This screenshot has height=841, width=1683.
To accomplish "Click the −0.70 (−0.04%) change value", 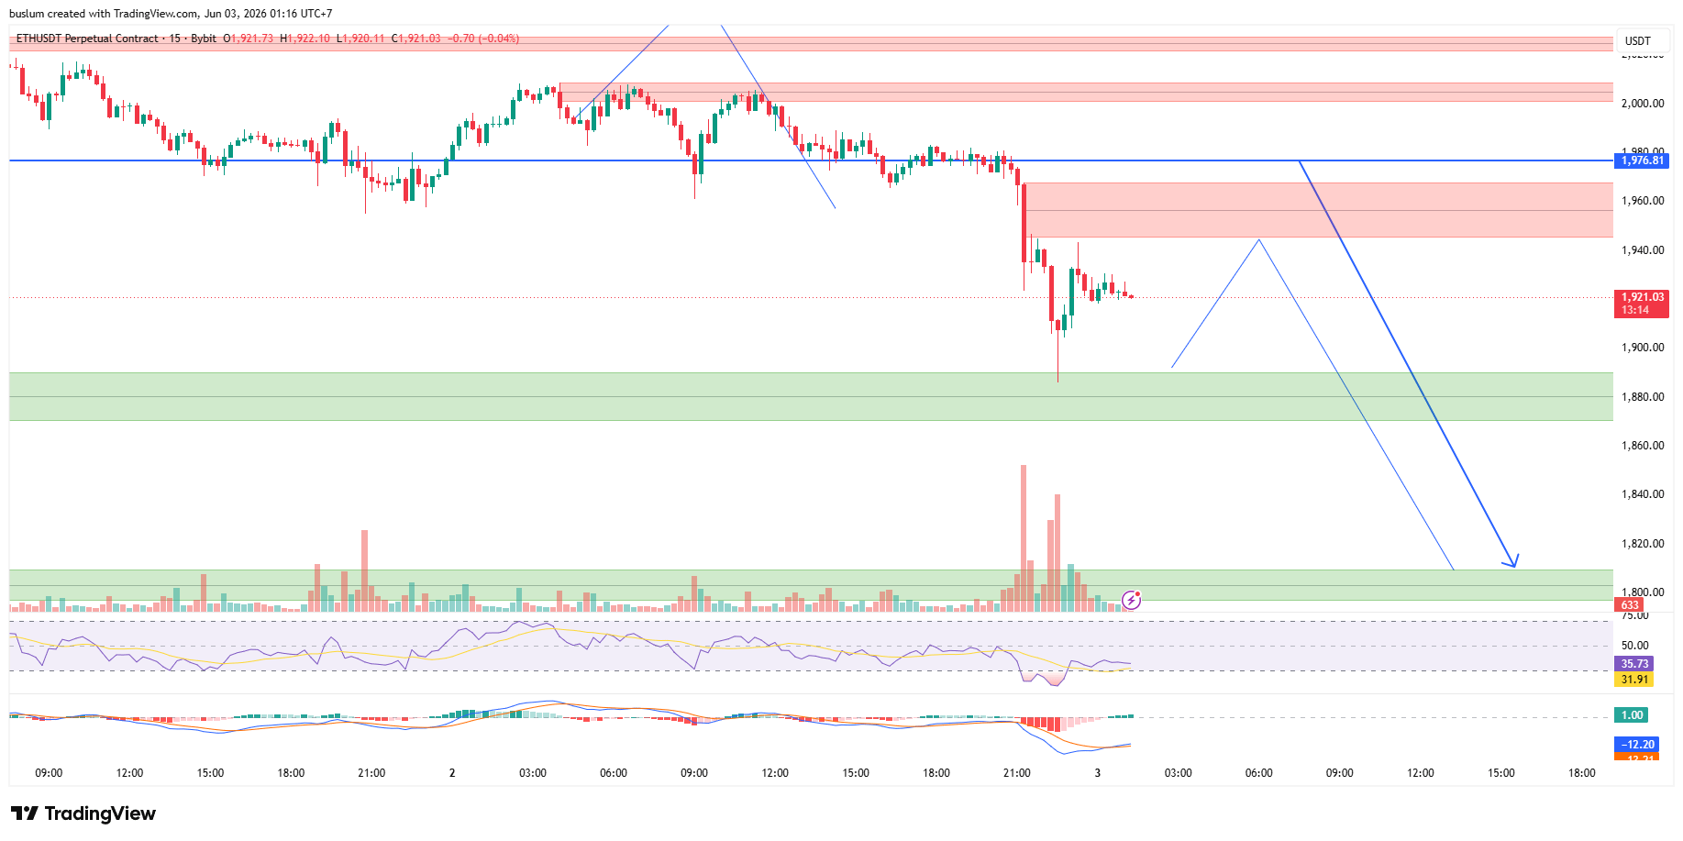I will (483, 39).
